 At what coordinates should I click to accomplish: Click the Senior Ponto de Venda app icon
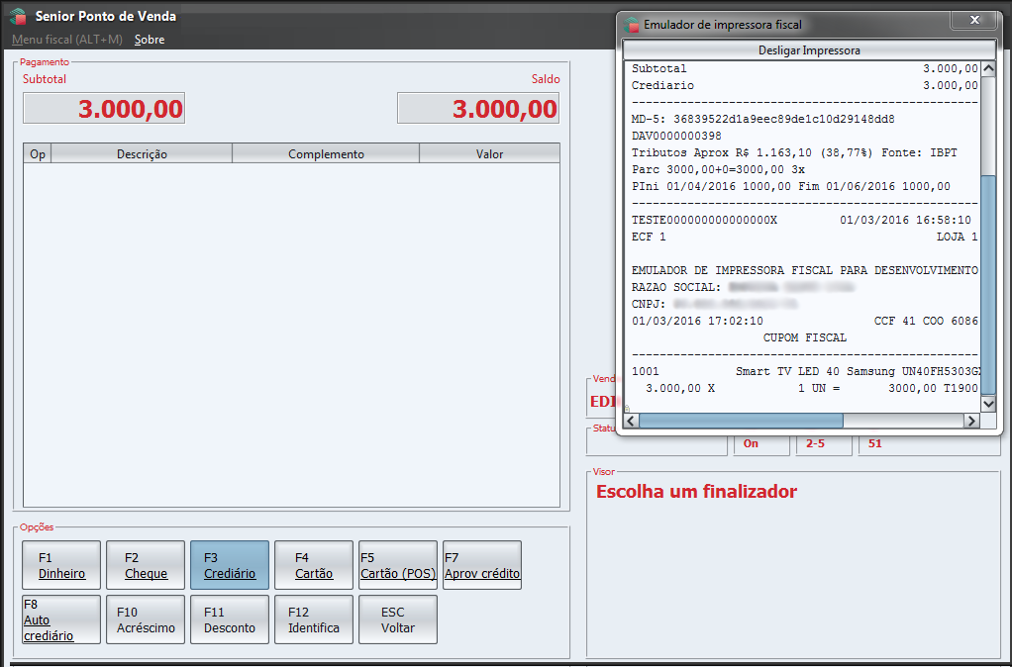pos(18,16)
